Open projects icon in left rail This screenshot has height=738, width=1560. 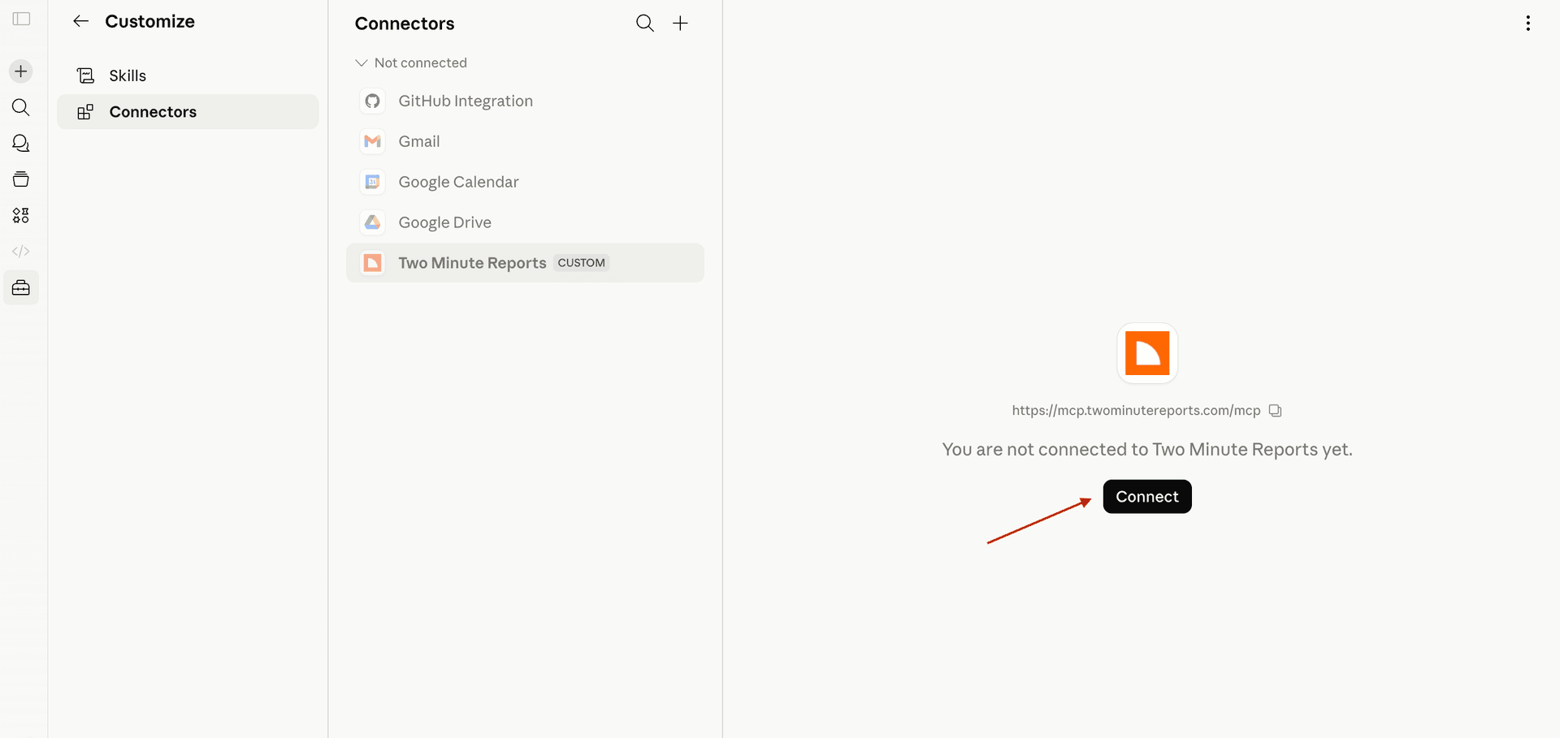21,179
